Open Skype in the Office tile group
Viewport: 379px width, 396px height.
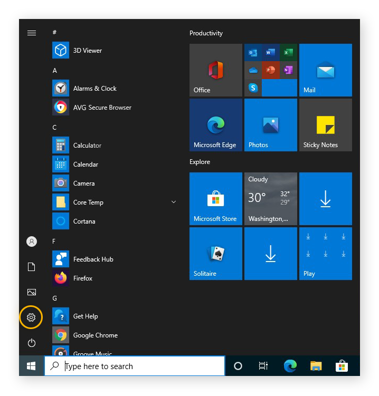253,88
